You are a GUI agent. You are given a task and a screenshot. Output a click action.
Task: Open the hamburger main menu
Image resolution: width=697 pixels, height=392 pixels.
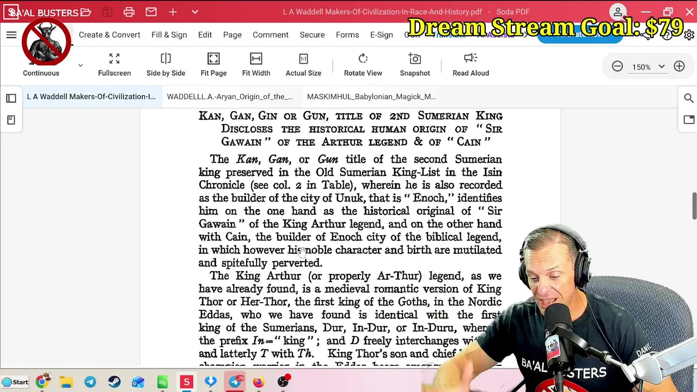11,35
